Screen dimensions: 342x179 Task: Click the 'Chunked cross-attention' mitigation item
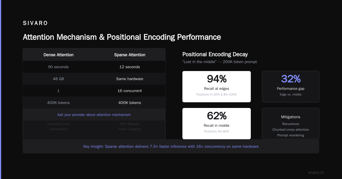pyautogui.click(x=291, y=130)
